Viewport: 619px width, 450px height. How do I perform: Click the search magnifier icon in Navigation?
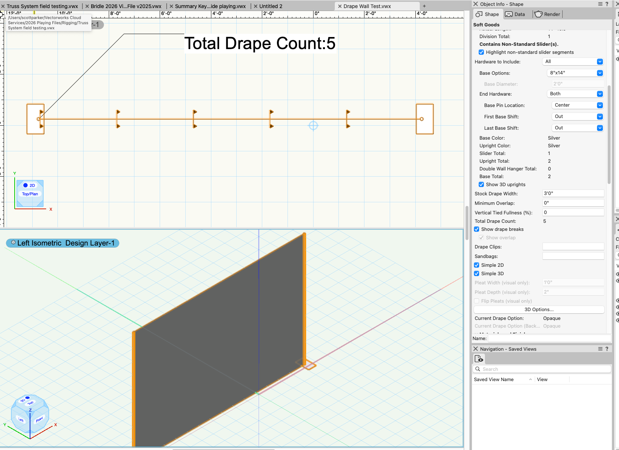point(478,369)
